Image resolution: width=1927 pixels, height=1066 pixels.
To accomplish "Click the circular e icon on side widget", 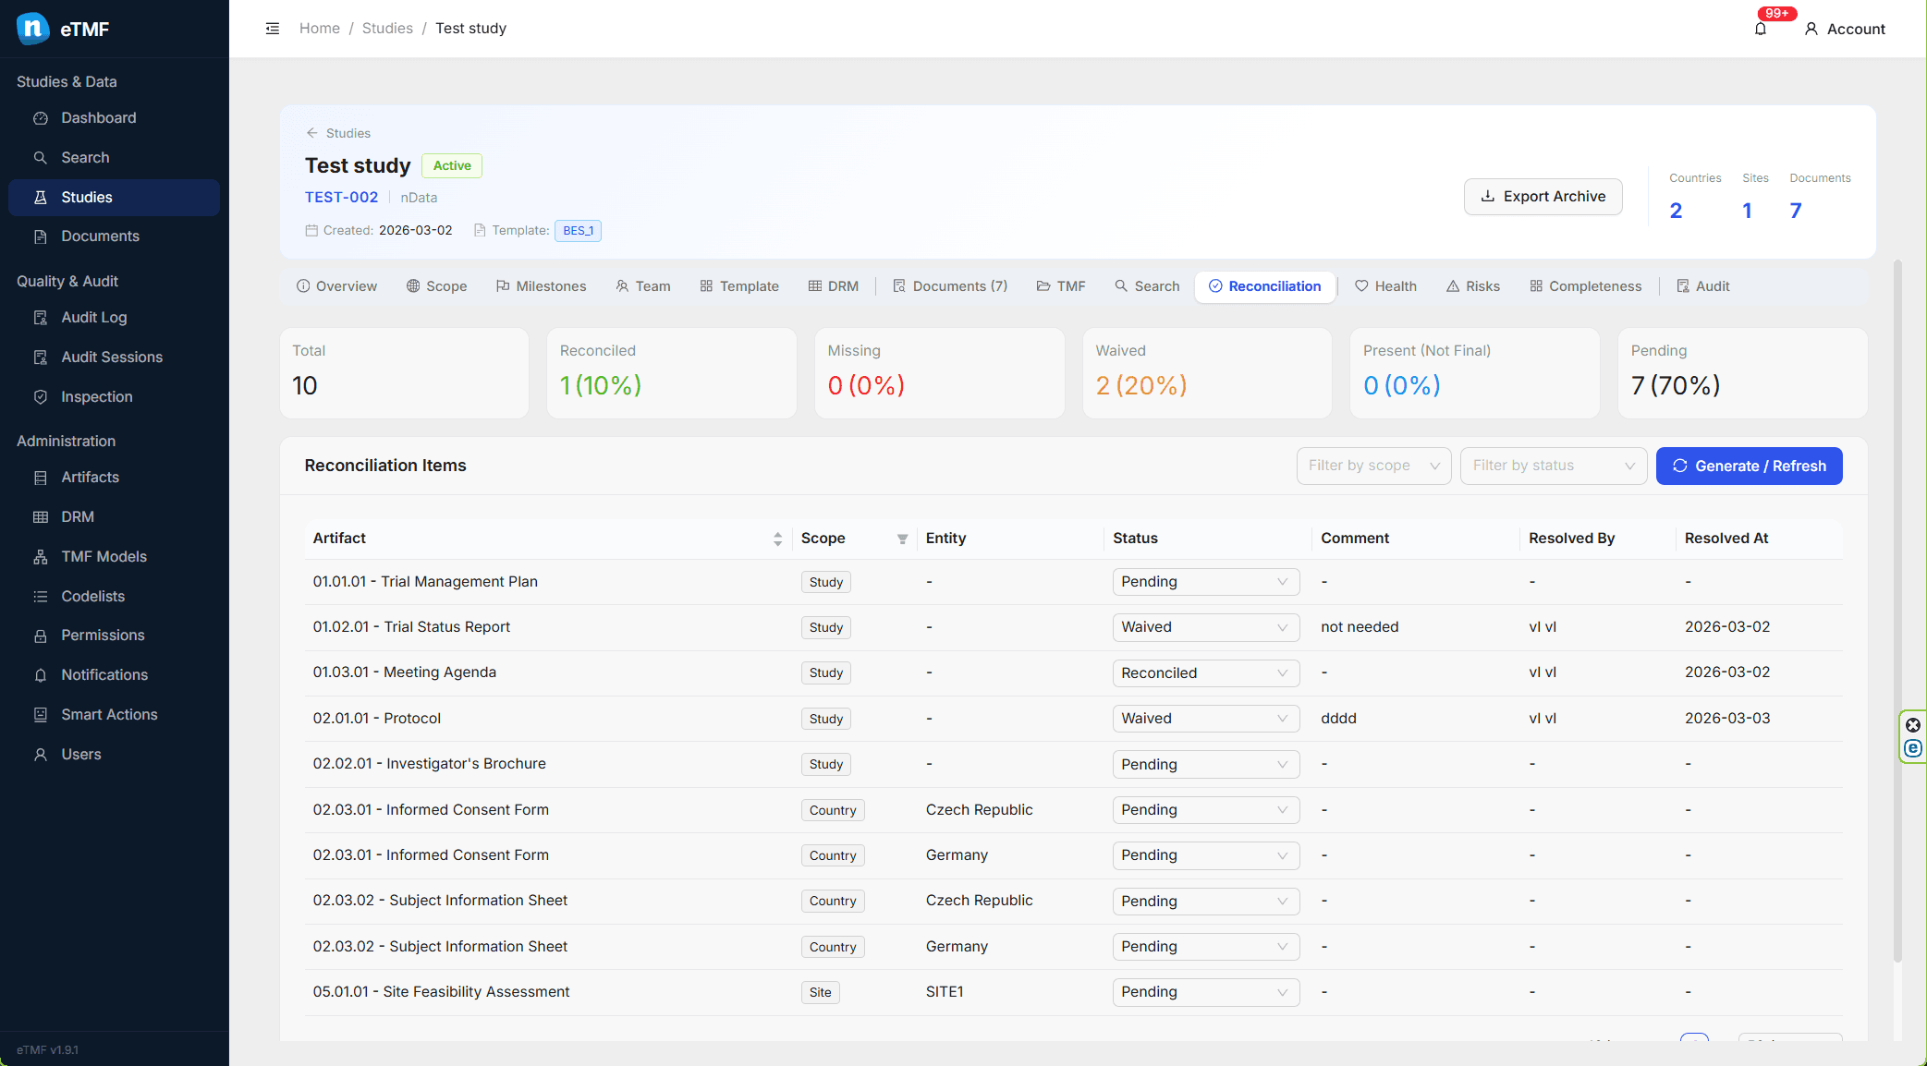I will coord(1913,748).
